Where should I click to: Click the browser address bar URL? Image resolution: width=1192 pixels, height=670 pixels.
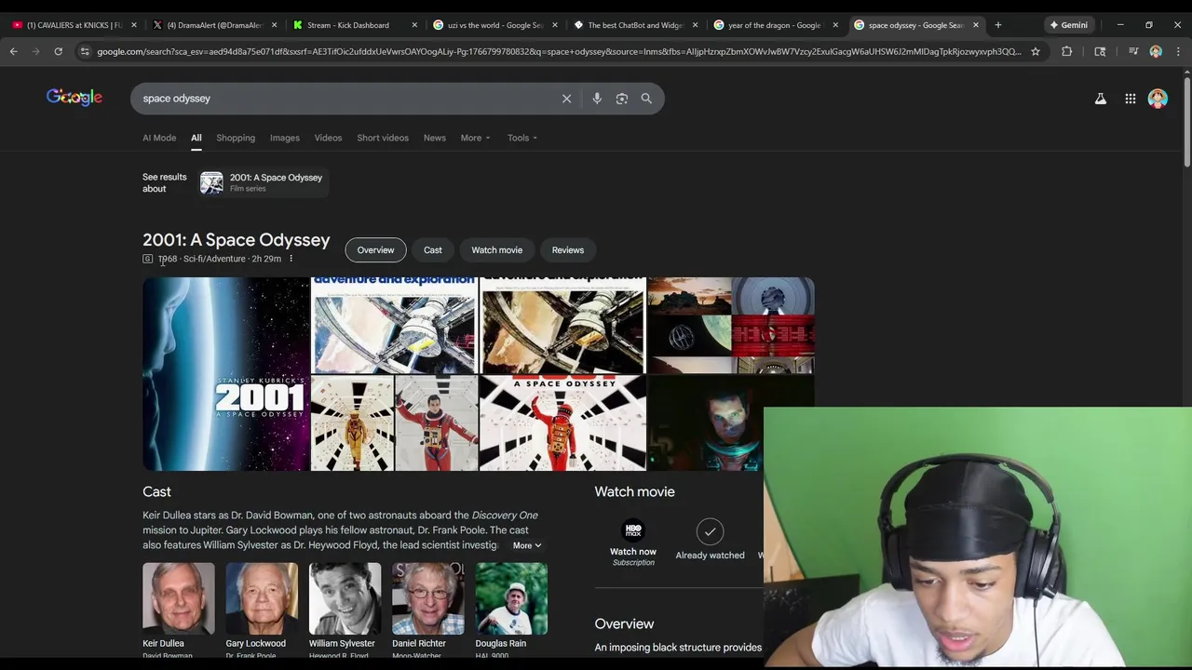(559, 52)
